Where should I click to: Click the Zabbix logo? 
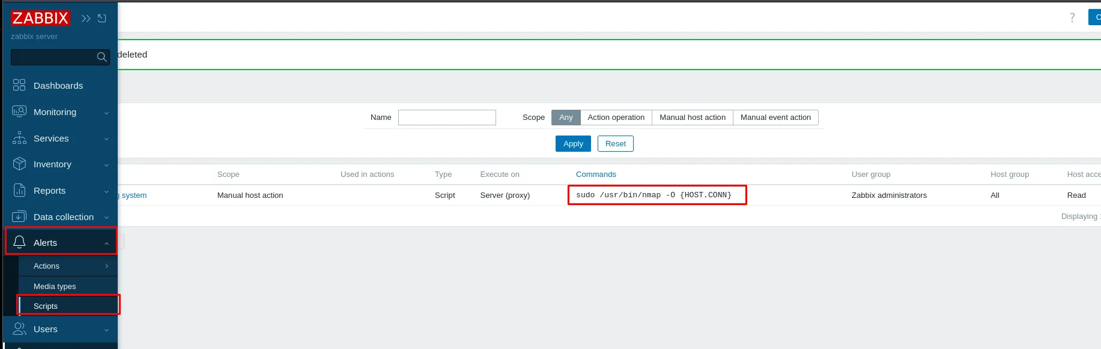click(x=40, y=18)
